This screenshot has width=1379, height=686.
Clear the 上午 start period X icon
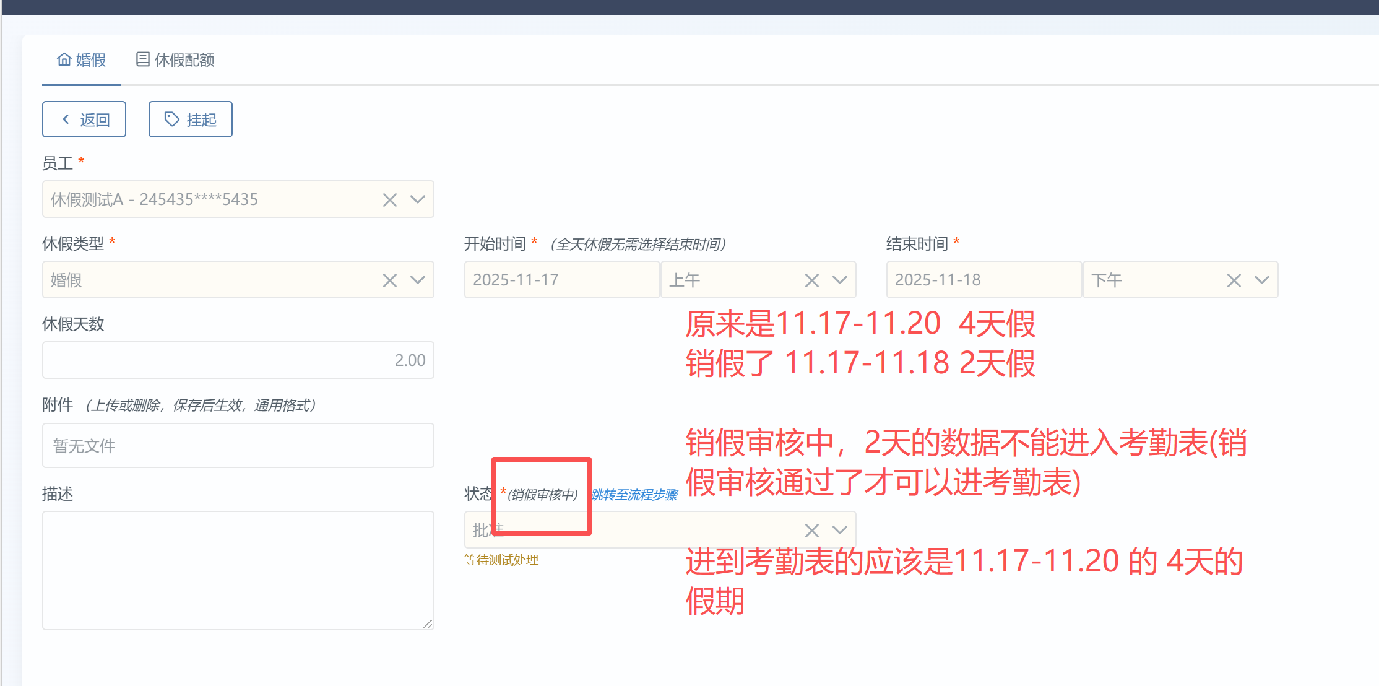(811, 280)
